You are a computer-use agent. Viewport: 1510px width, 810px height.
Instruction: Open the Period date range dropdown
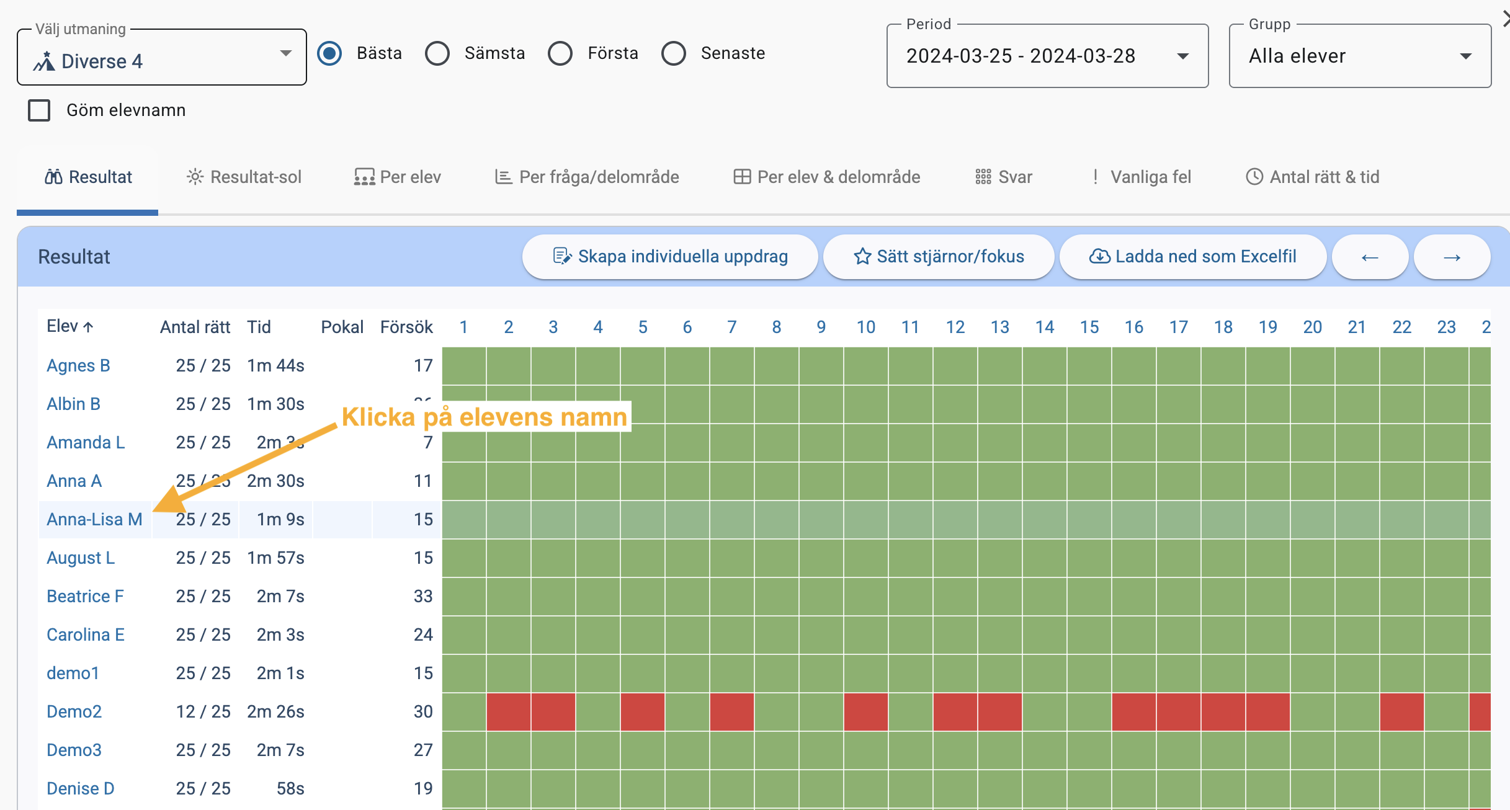coord(1047,56)
